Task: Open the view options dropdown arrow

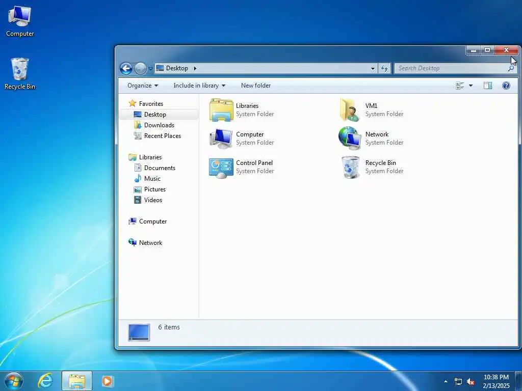Action: tap(471, 86)
